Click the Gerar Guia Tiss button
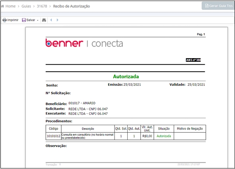The height and width of the screenshot is (169, 235). 219,6
